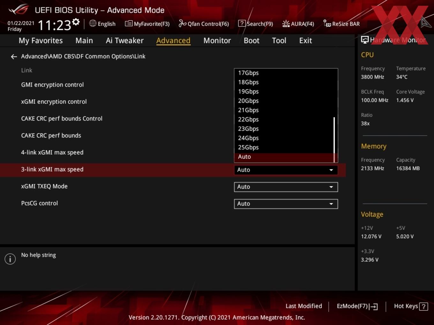434x325 pixels.
Task: Click CPU frequency value 3800 MHz
Action: click(x=372, y=77)
